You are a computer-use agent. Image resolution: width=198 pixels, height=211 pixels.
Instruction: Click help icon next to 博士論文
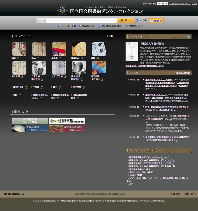point(82,58)
